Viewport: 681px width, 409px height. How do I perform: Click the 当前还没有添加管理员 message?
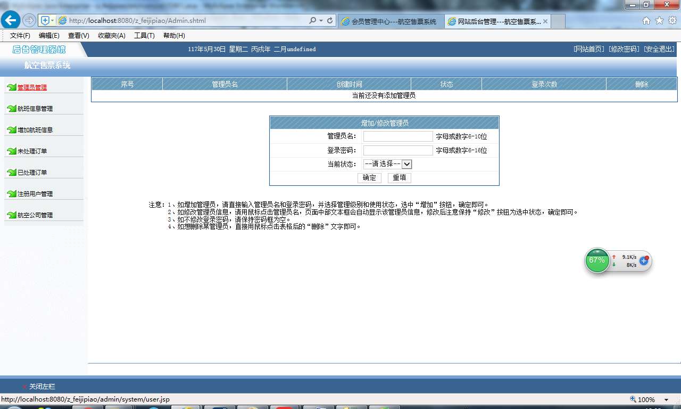384,96
